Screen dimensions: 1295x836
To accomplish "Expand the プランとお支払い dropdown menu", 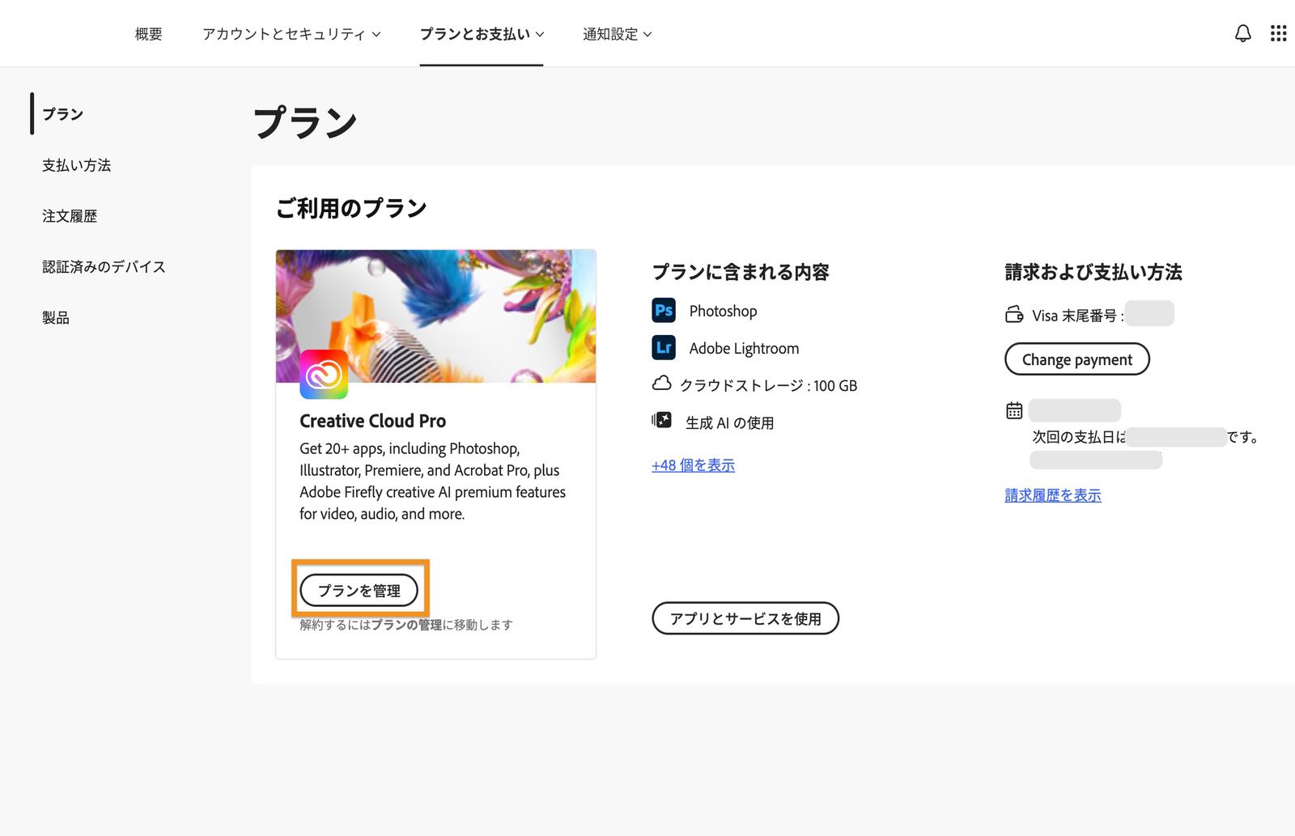I will [482, 34].
